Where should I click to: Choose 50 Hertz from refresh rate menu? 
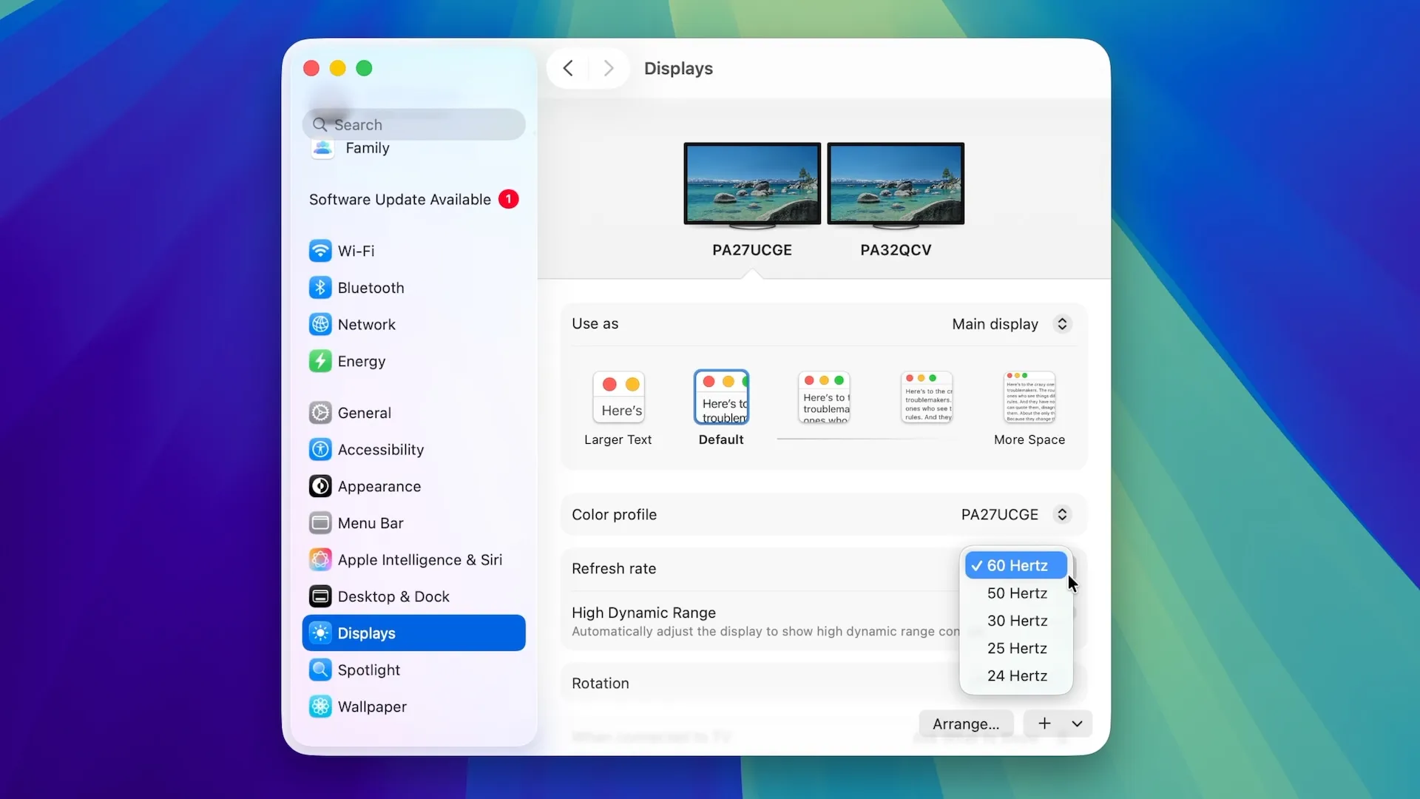point(1017,593)
